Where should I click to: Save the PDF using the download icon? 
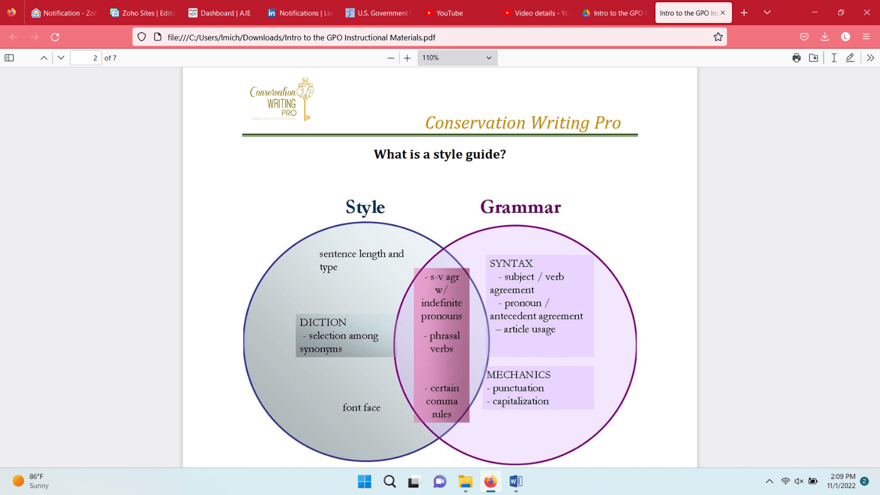pos(814,57)
